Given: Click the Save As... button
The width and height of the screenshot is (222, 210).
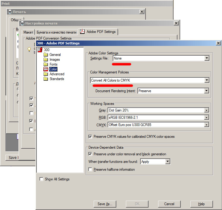Looking at the screenshot, I should tap(105, 204).
